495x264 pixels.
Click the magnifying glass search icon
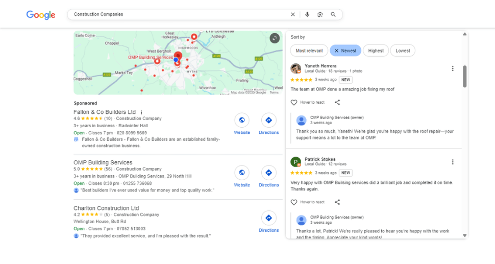[333, 14]
